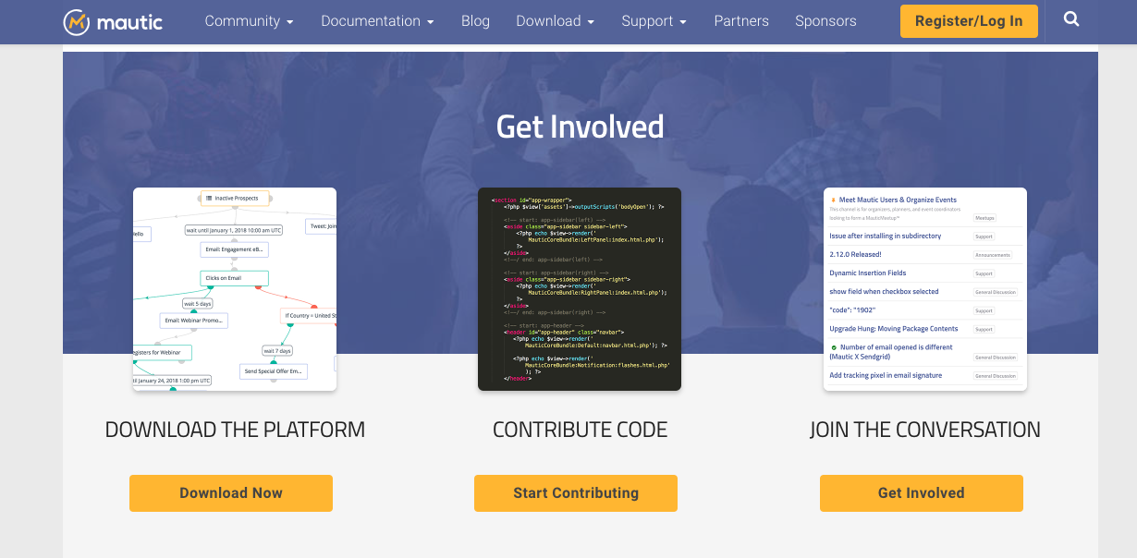
Task: Go to the Sponsors page
Action: point(825,20)
